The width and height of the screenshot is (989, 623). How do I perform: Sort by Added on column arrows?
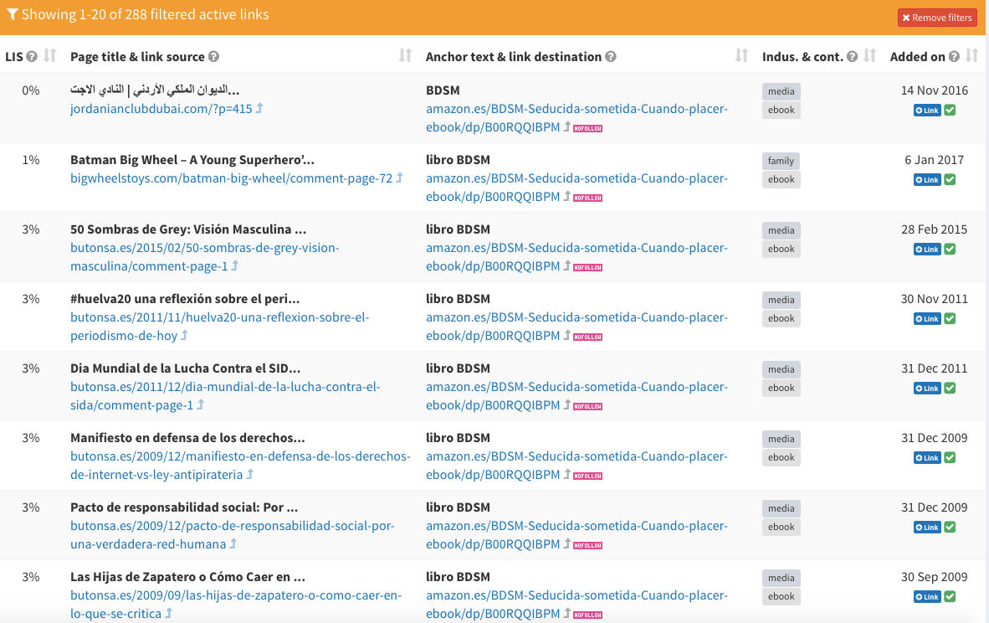[x=971, y=56]
